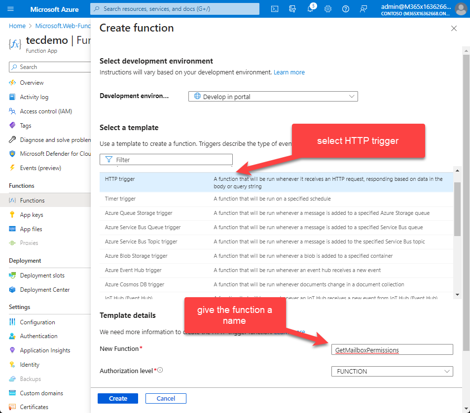The image size is (470, 413).
Task: Click the Authentication person icon
Action: pyautogui.click(x=12, y=336)
